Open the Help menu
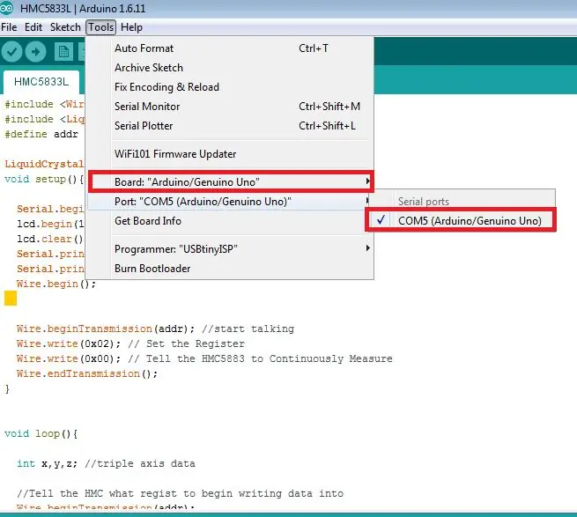The image size is (577, 517). point(131,27)
